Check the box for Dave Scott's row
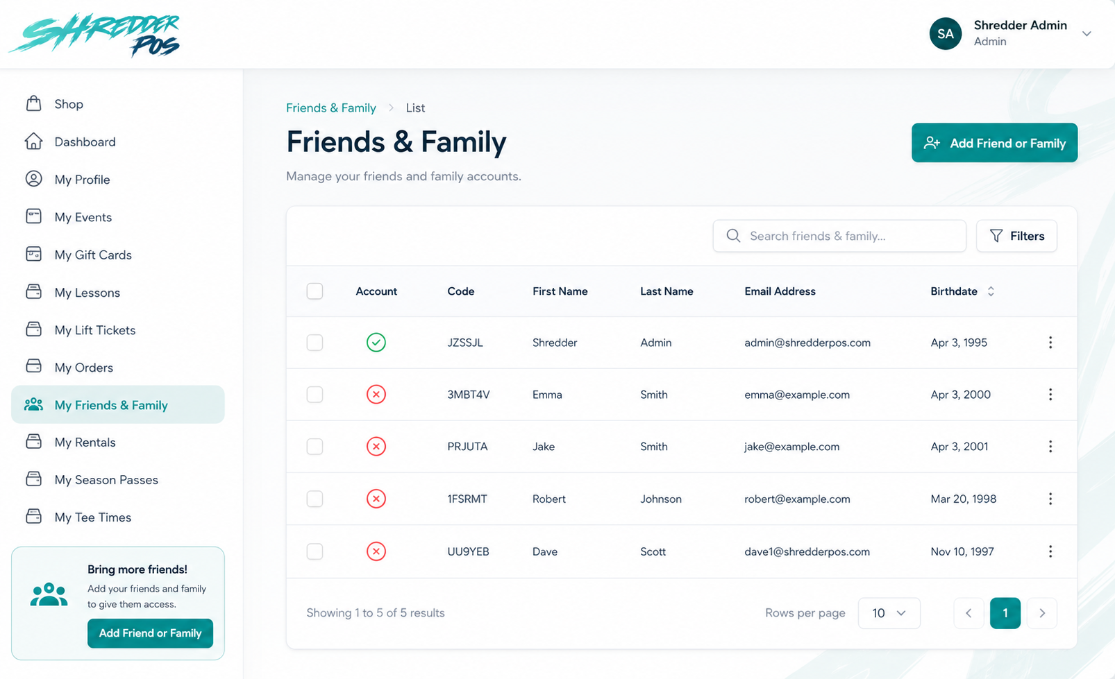1115x679 pixels. coord(315,551)
